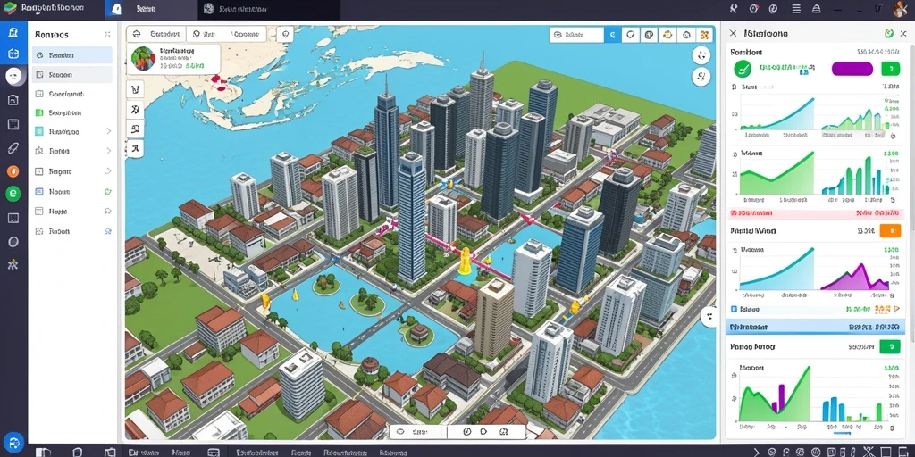Switch to the second tab in top bar
Viewport: 915px width, 457px height.
pyautogui.click(x=268, y=9)
